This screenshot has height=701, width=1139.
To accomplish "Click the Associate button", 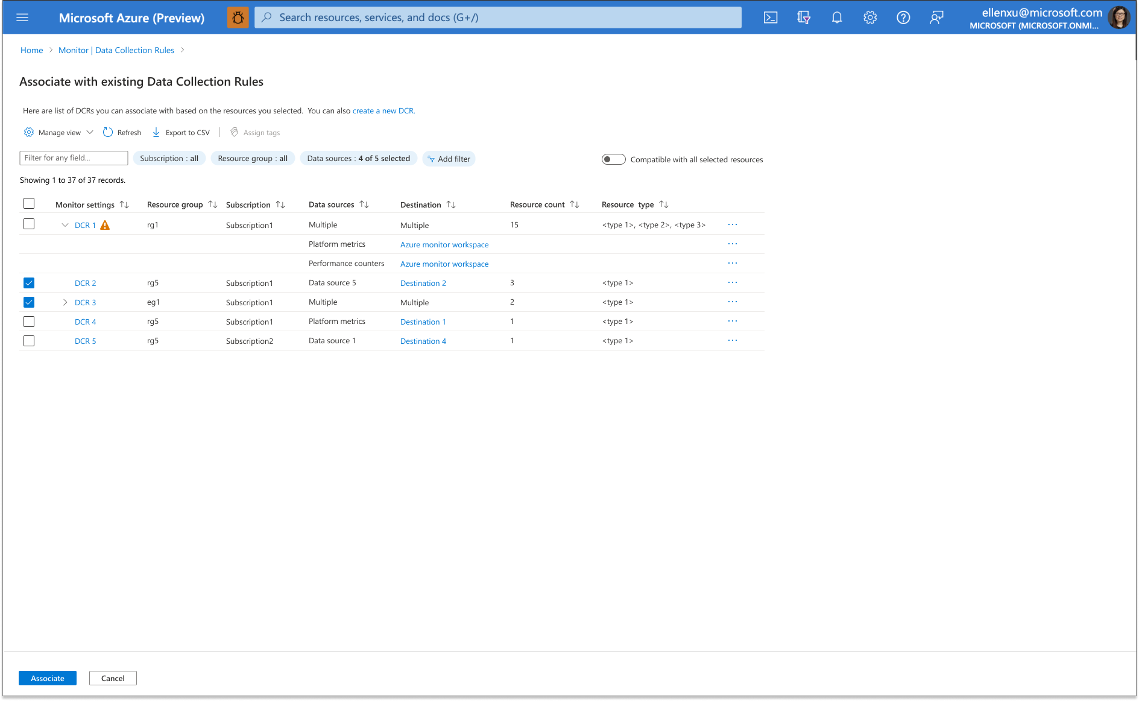I will (48, 678).
